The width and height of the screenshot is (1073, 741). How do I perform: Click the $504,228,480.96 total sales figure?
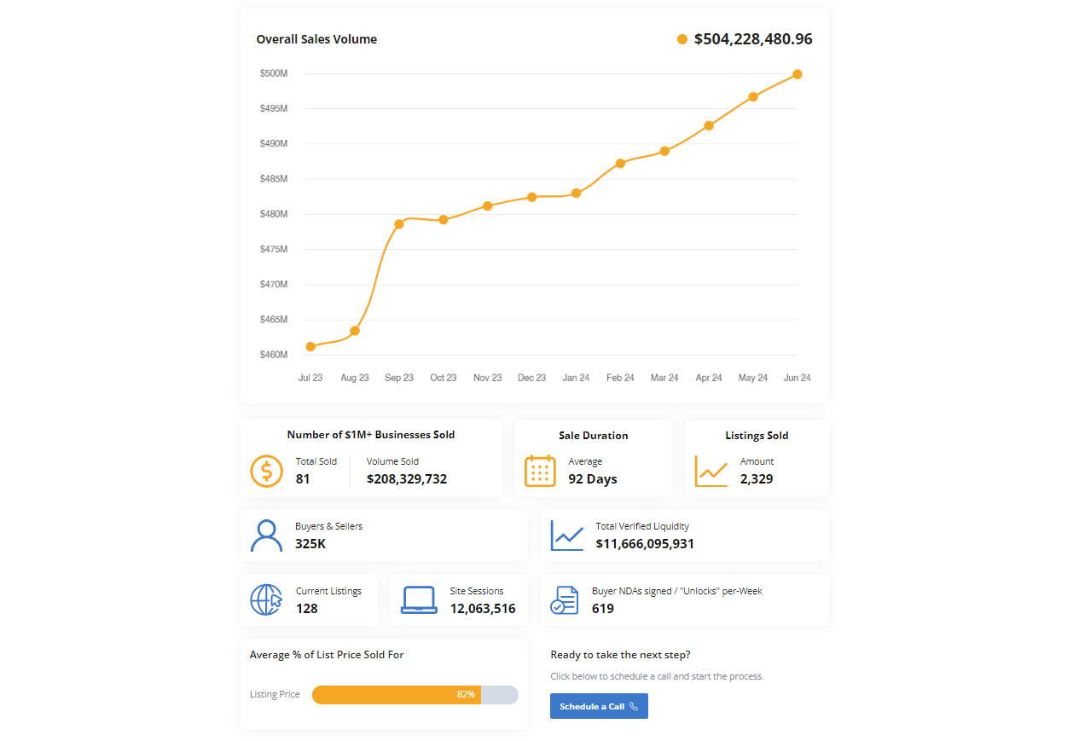(753, 39)
